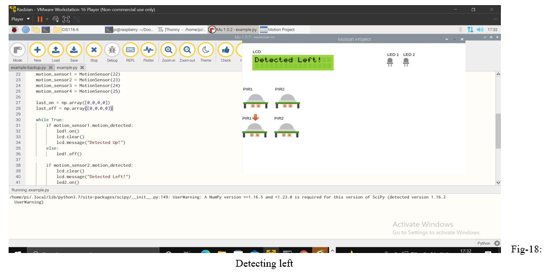The image size is (545, 273).
Task: Trigger the top-left PIR1 motion sensor
Action: coord(256,101)
